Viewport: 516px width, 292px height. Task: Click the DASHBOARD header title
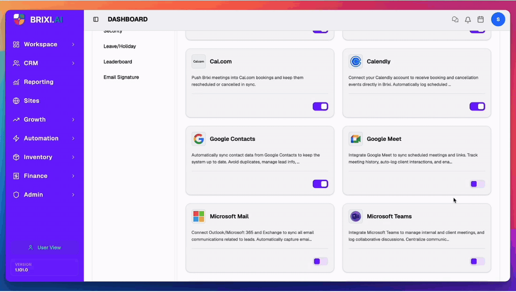coord(128,19)
